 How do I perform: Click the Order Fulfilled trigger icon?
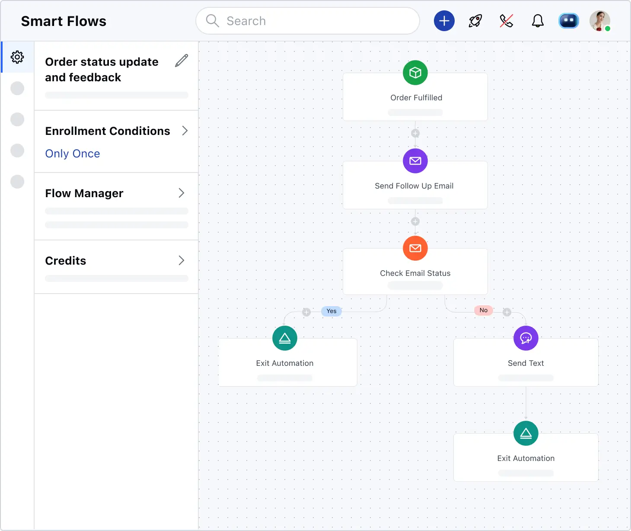tap(415, 73)
